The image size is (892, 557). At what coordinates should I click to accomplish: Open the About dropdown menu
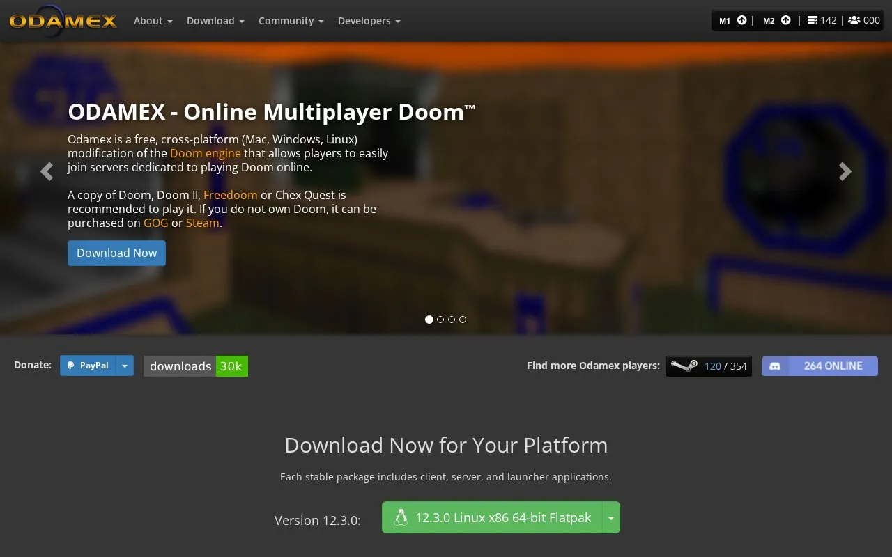(x=153, y=21)
